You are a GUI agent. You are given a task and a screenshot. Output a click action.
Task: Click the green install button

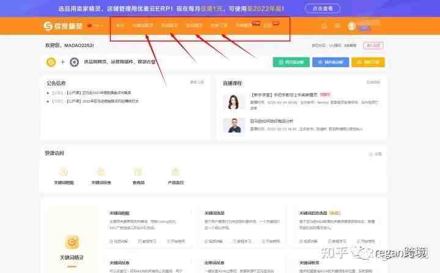coord(291,62)
